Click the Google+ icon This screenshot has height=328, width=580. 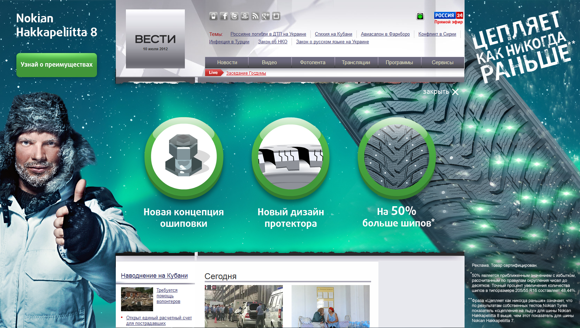pyautogui.click(x=266, y=16)
